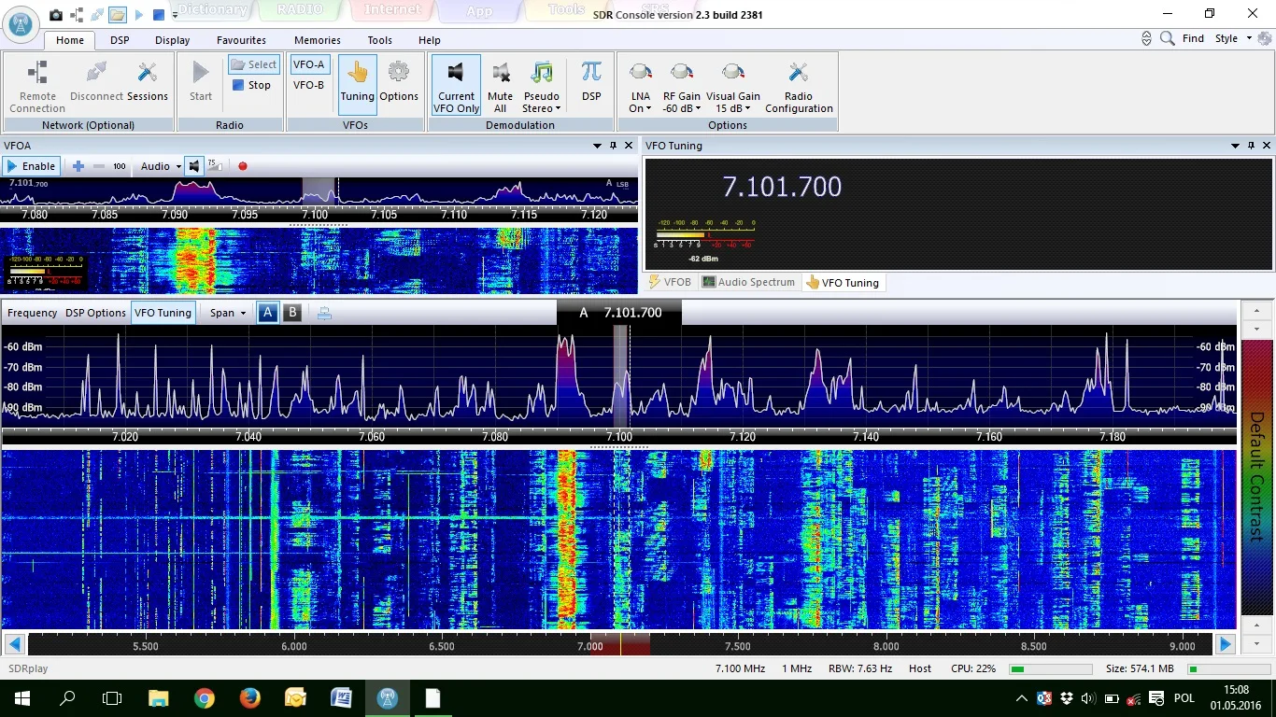Click the Default Contrast color bar
1276x717 pixels.
[x=1256, y=476]
